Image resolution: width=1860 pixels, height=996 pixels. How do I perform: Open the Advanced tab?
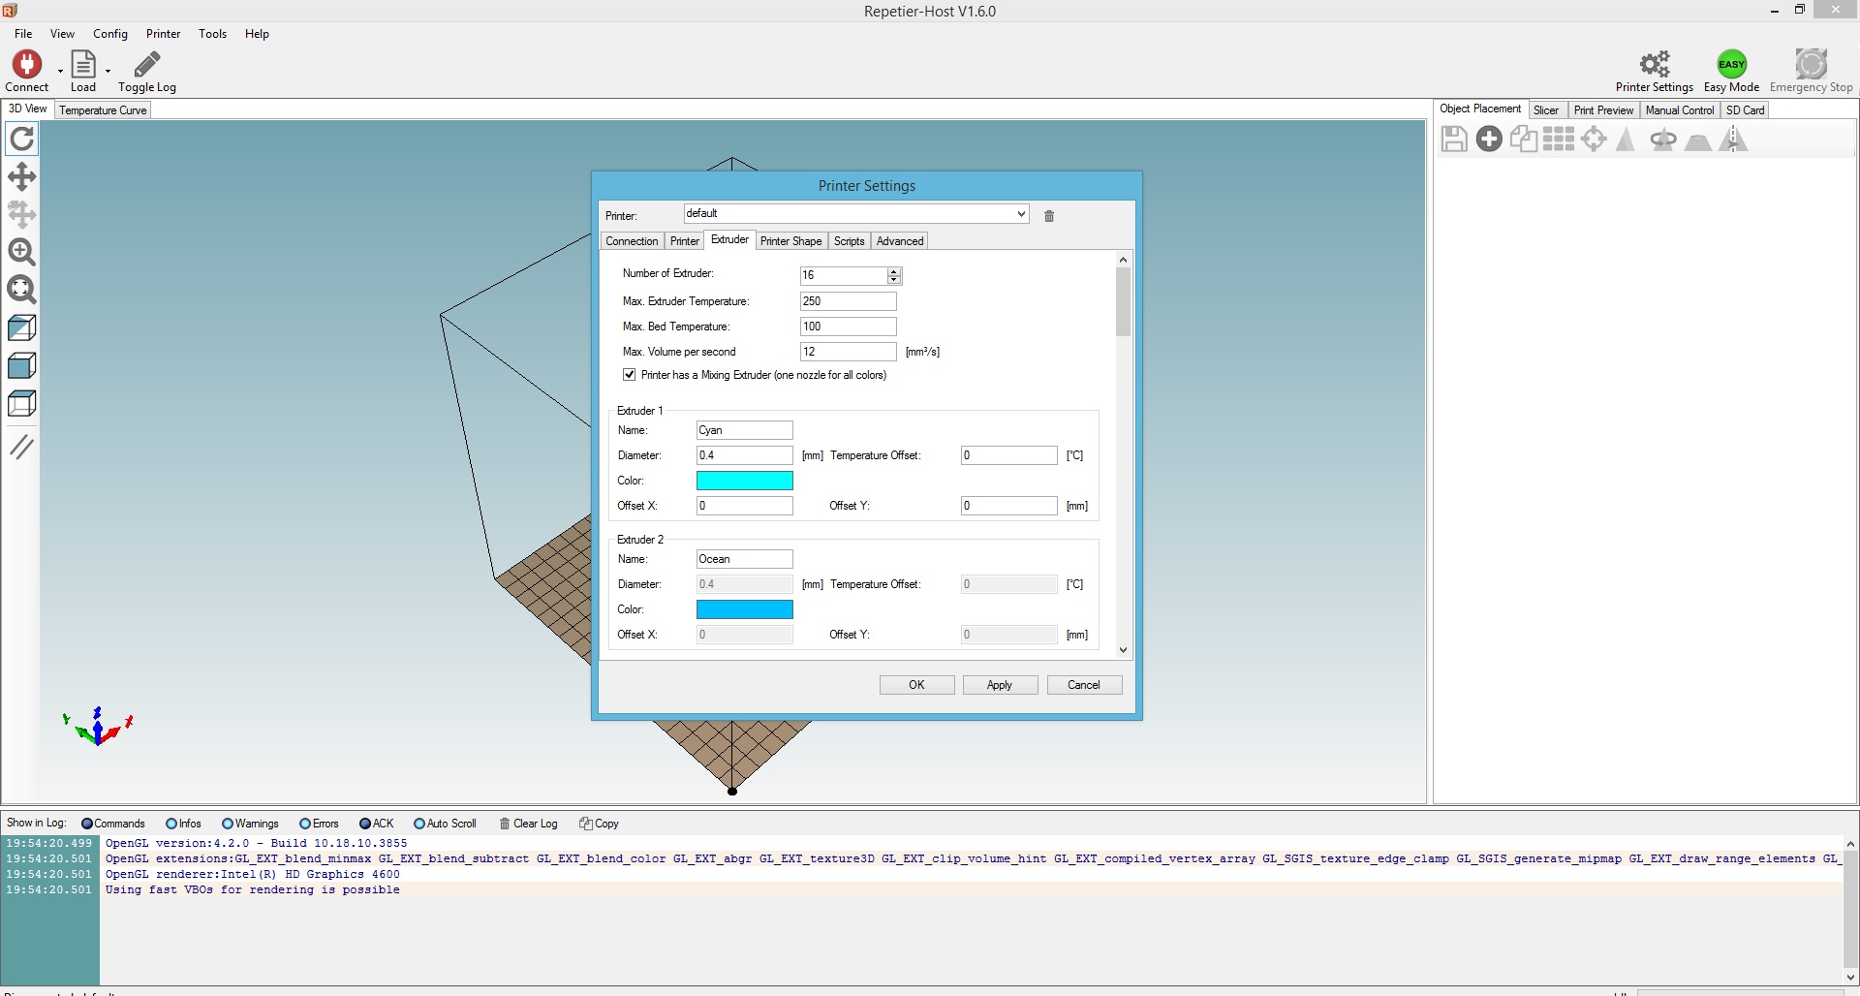(x=900, y=241)
